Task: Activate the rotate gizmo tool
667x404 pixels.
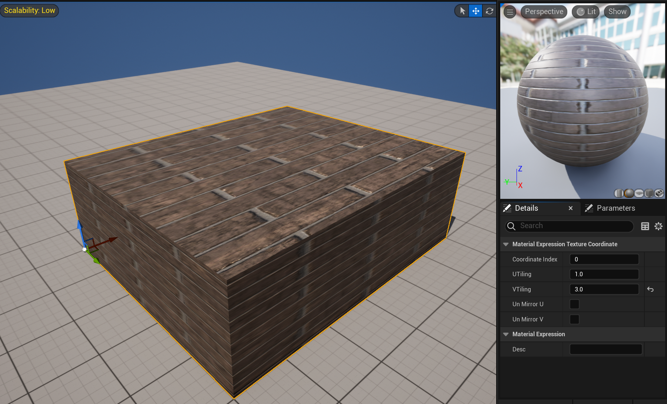Action: (490, 11)
